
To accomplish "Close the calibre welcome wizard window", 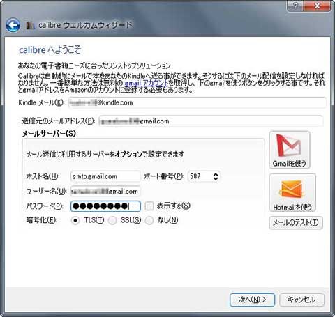I will point(317,6).
